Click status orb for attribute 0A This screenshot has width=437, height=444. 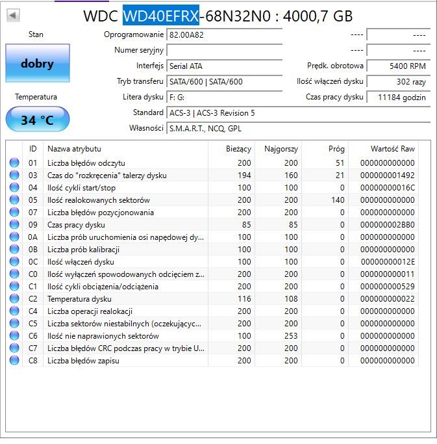pos(14,237)
